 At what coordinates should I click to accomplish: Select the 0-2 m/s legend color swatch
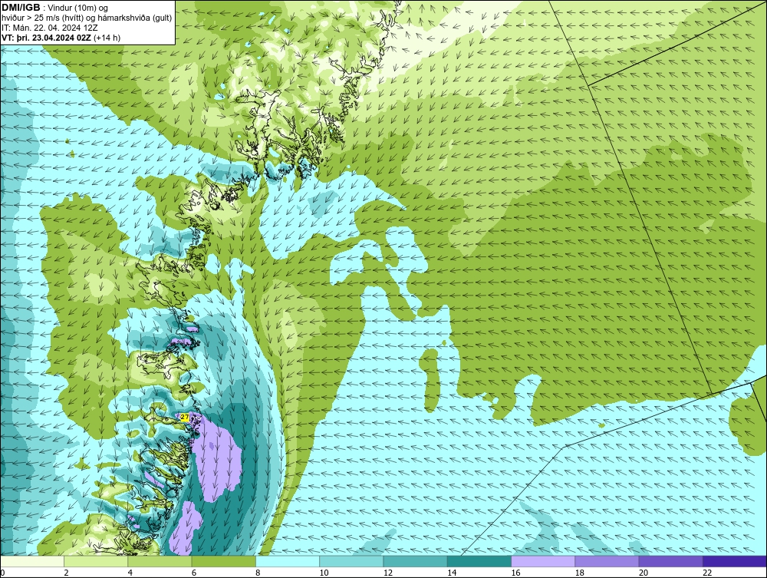click(x=32, y=561)
